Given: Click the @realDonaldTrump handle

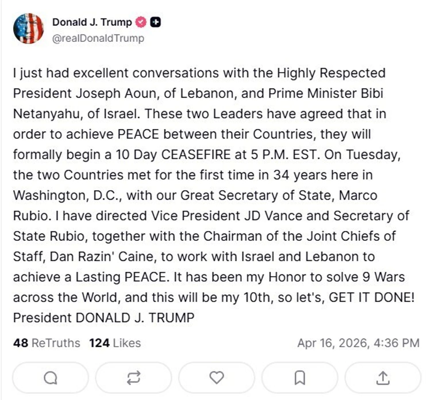Looking at the screenshot, I should pos(98,38).
